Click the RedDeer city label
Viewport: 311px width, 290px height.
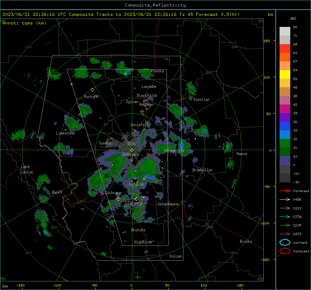coord(147,104)
